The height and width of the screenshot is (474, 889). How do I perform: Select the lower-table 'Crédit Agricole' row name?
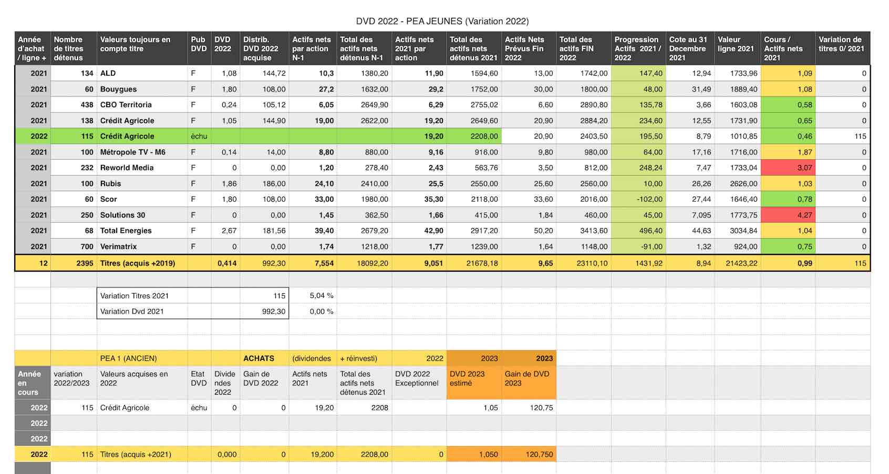[142, 408]
